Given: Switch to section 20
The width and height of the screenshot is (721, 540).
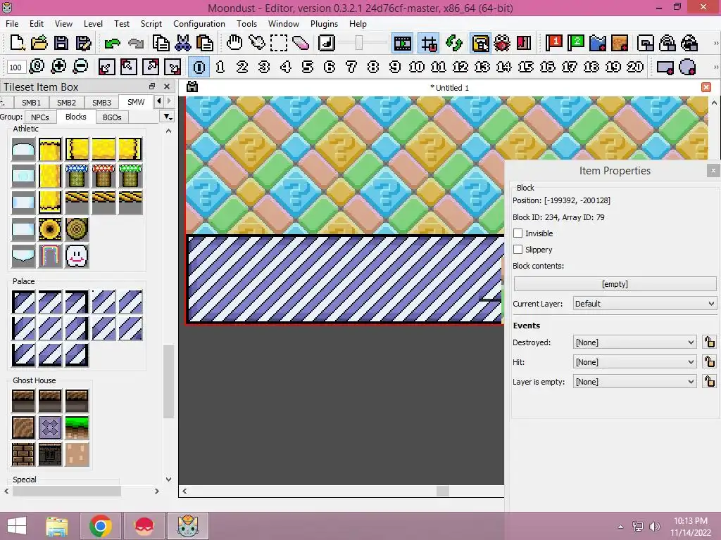Looking at the screenshot, I should click(635, 67).
